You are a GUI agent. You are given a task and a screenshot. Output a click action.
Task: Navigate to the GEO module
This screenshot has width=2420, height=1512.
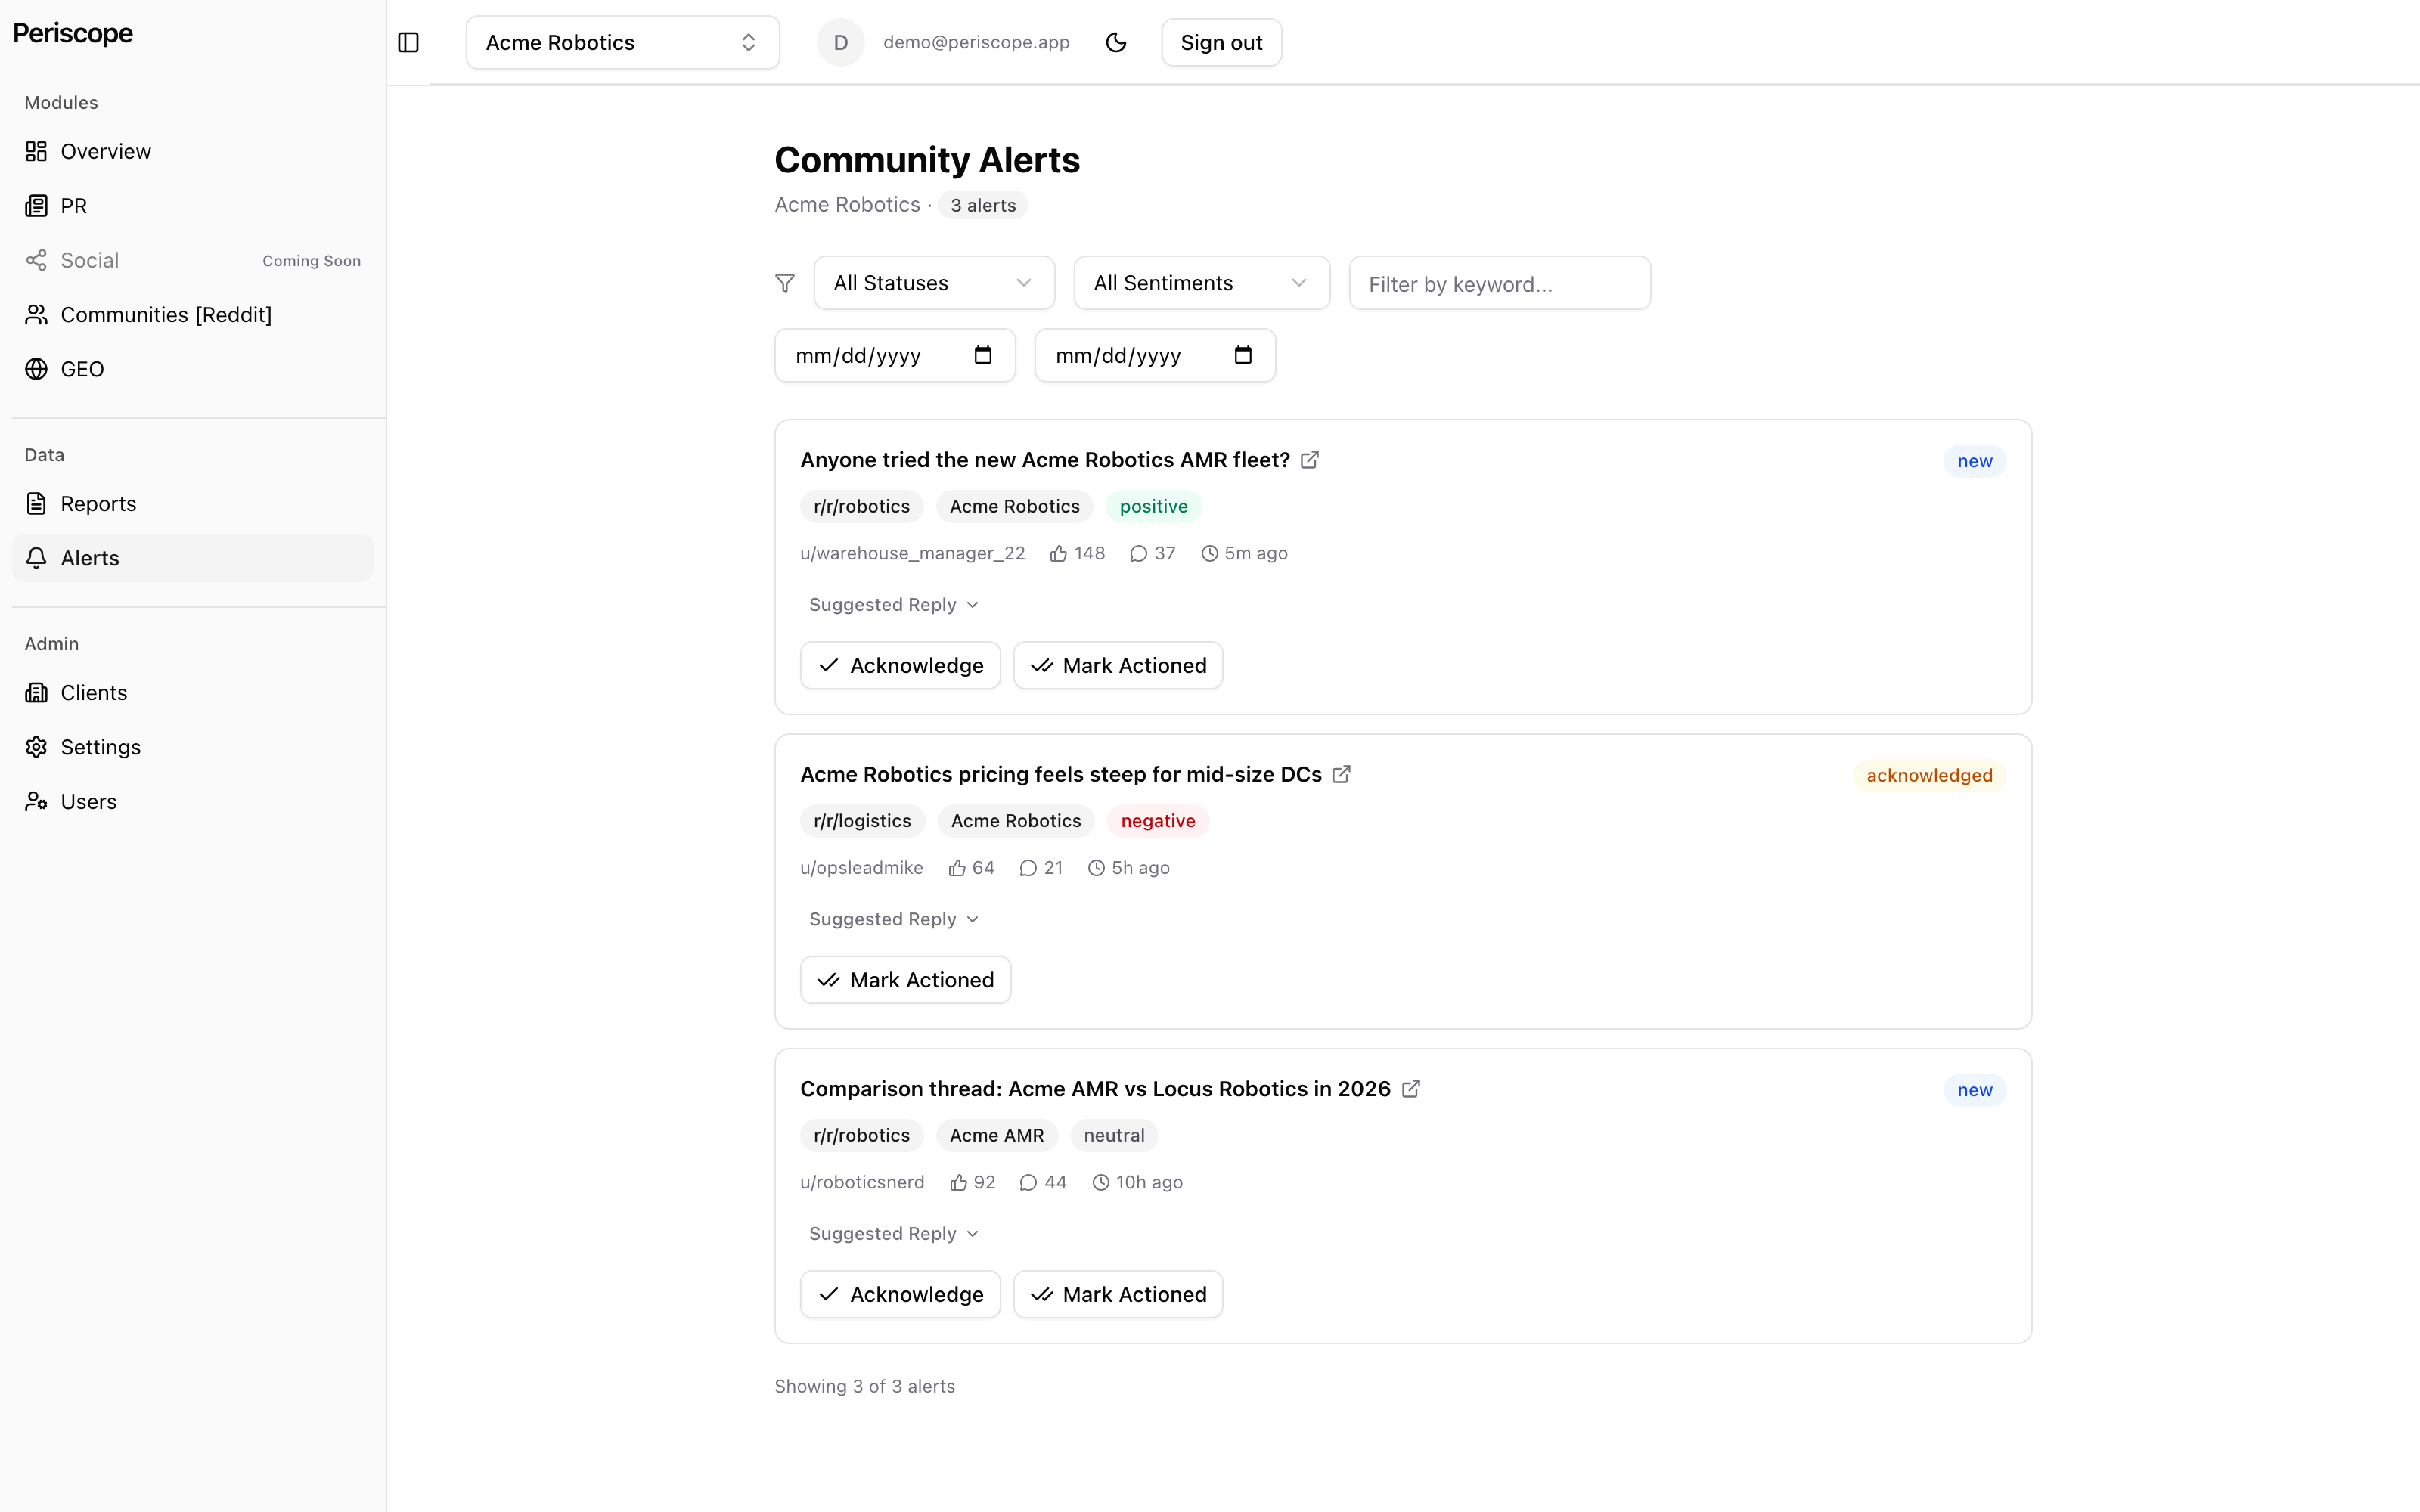(192, 369)
